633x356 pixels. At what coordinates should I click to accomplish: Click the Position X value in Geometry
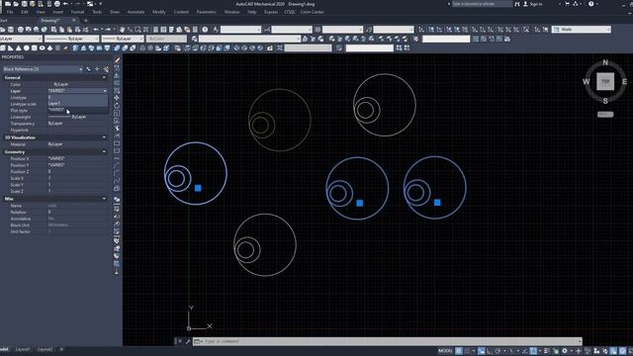coord(77,158)
